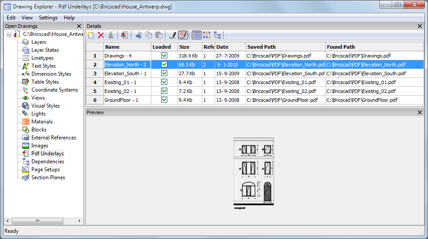Viewport: 428px width, 239px height.
Task: Toggle Loaded checkbox for Elevation_South - 1
Action: (x=164, y=73)
